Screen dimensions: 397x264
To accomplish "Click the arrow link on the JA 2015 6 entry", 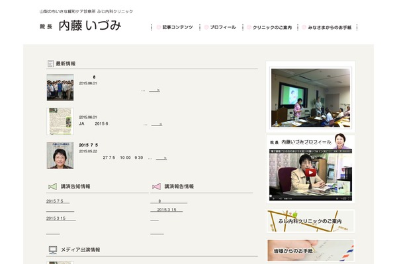I will coord(157,124).
